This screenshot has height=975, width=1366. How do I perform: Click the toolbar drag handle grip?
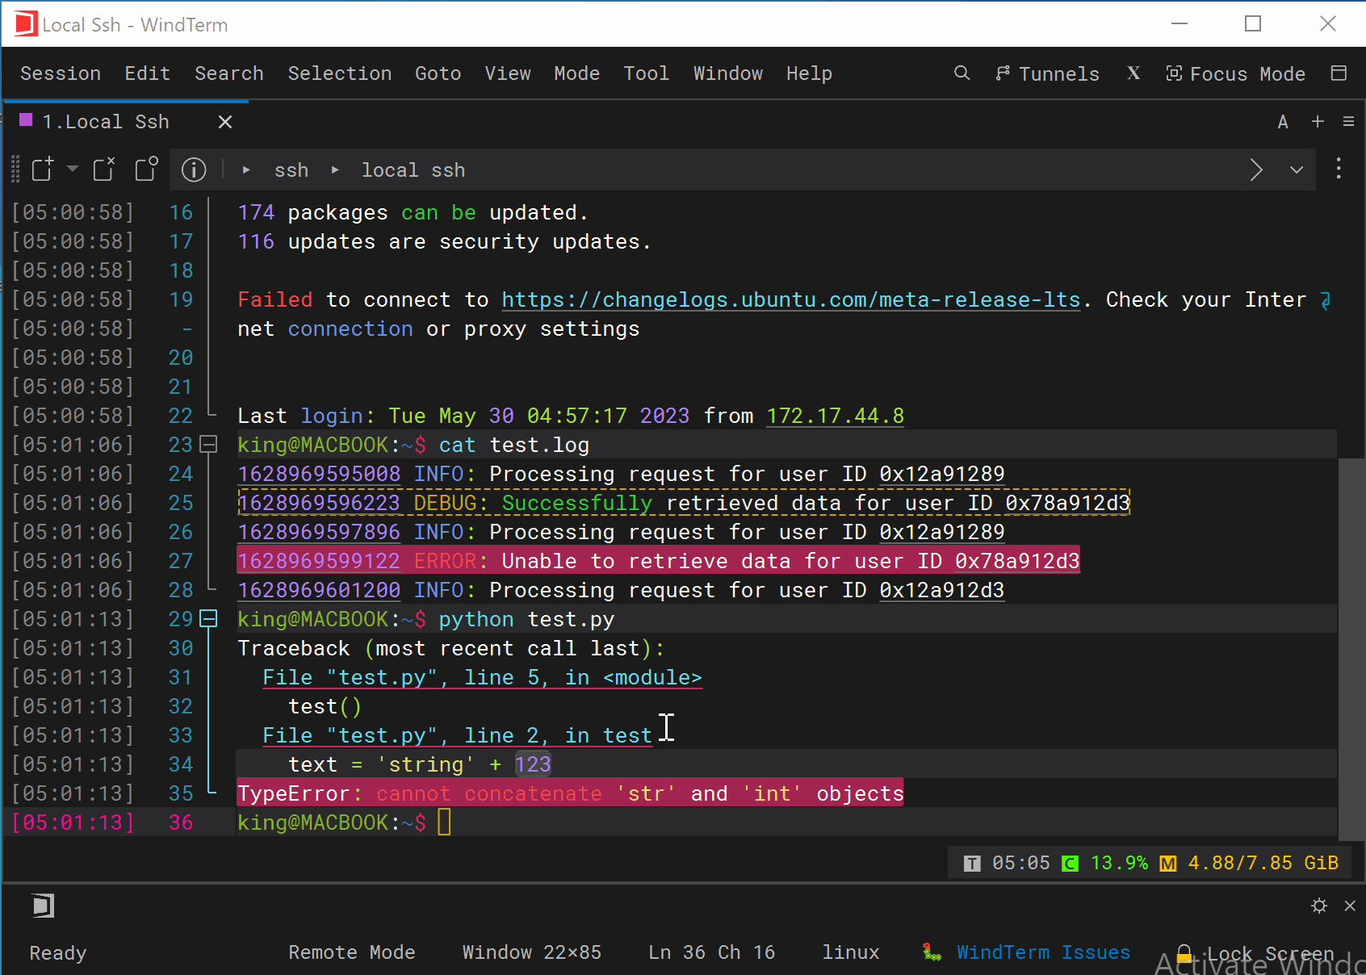[x=15, y=169]
